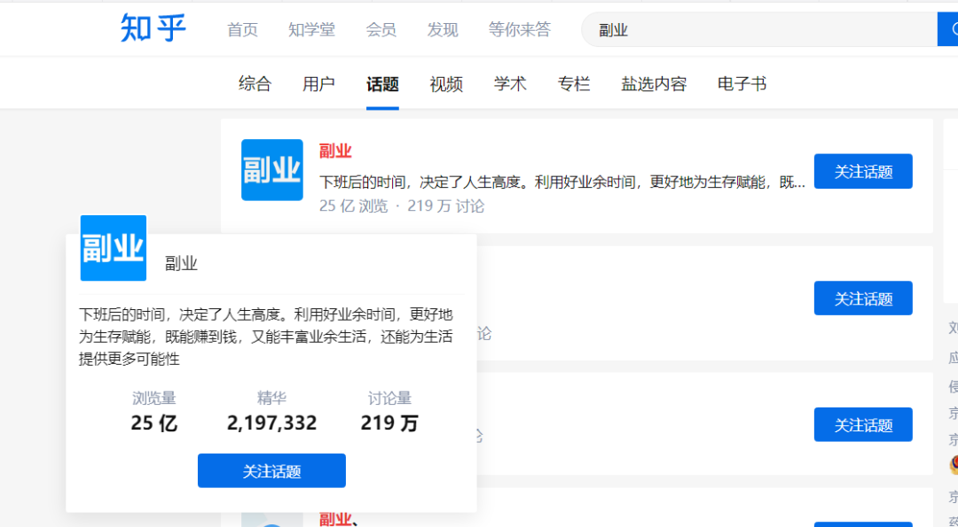
Task: Click the 副业 avatar in the hover card
Action: pyautogui.click(x=113, y=248)
